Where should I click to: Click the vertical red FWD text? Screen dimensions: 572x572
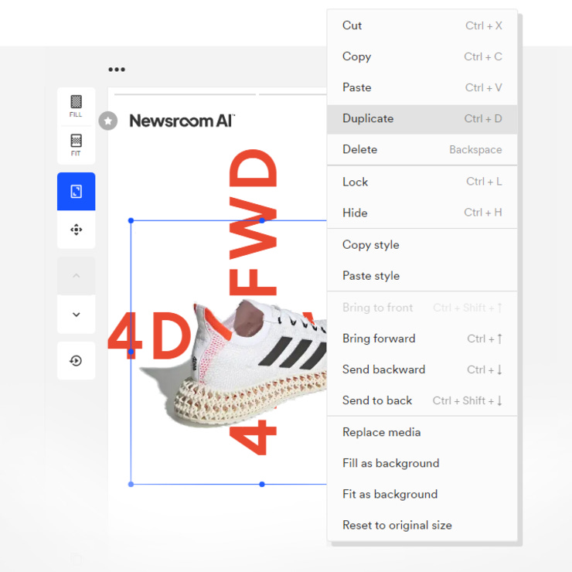click(254, 223)
